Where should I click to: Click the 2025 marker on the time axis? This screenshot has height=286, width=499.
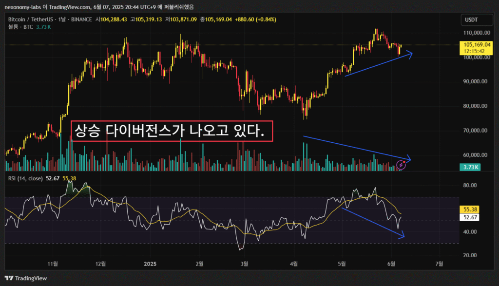click(x=150, y=264)
